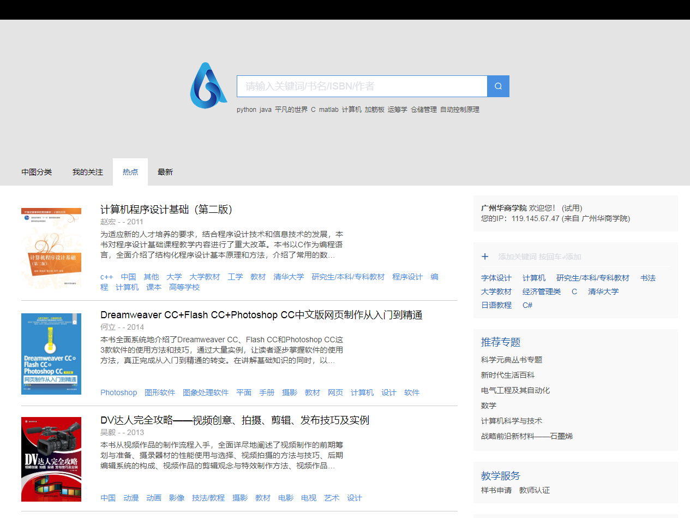The image size is (690, 518).
Task: Open the 计算机程序设计基础 book cover
Action: tap(51, 248)
